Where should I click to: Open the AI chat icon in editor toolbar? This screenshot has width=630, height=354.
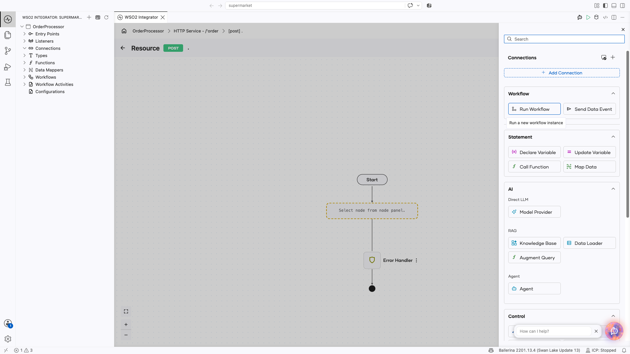click(x=579, y=17)
